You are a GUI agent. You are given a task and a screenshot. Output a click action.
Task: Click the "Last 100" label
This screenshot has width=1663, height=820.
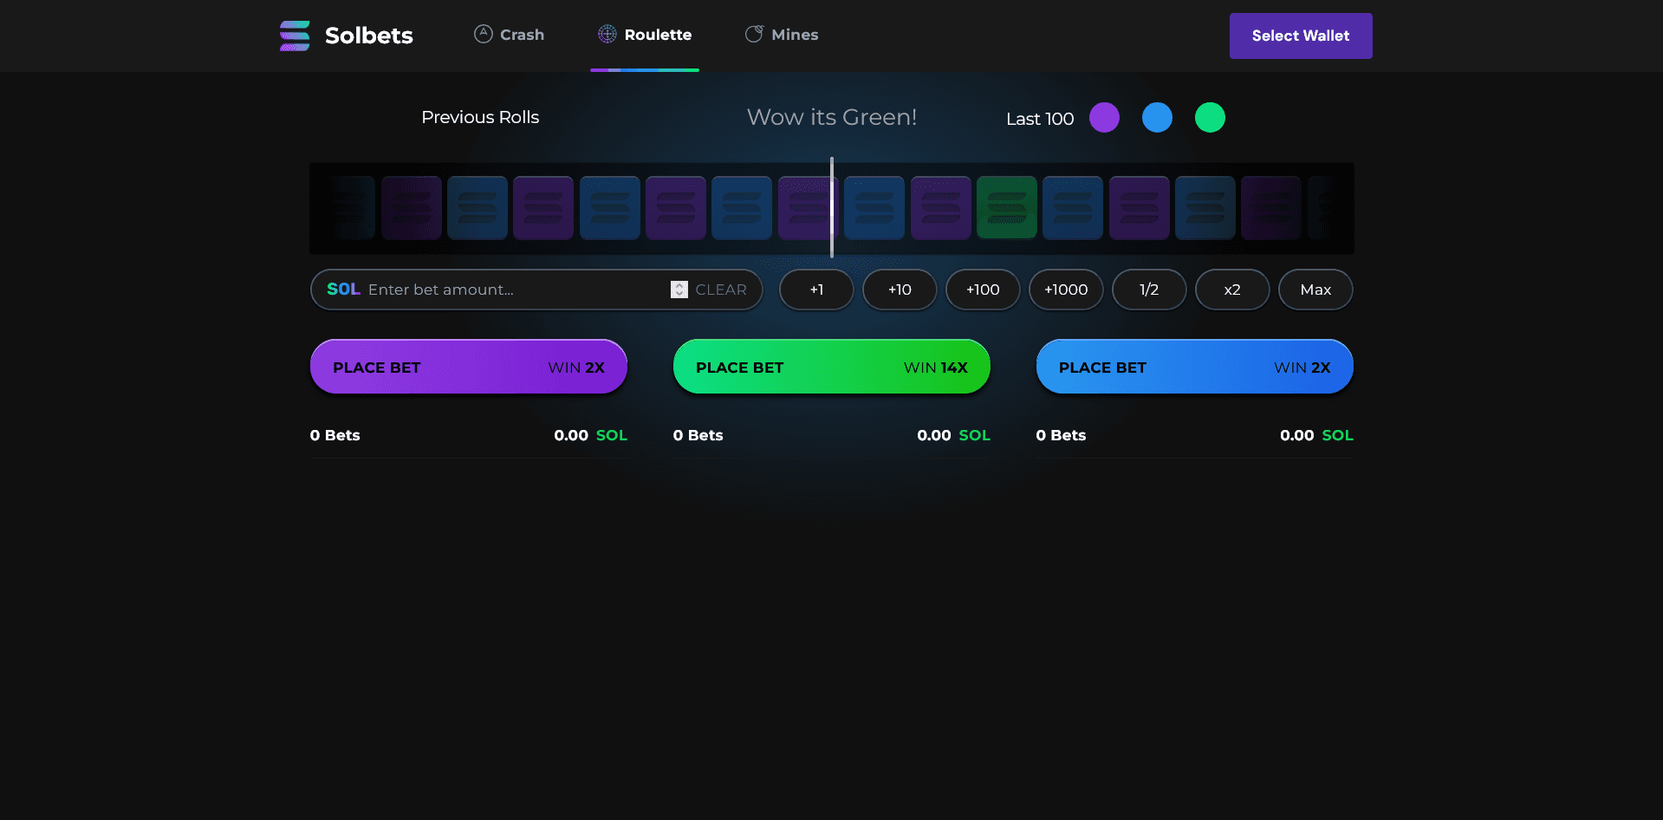pos(1040,119)
